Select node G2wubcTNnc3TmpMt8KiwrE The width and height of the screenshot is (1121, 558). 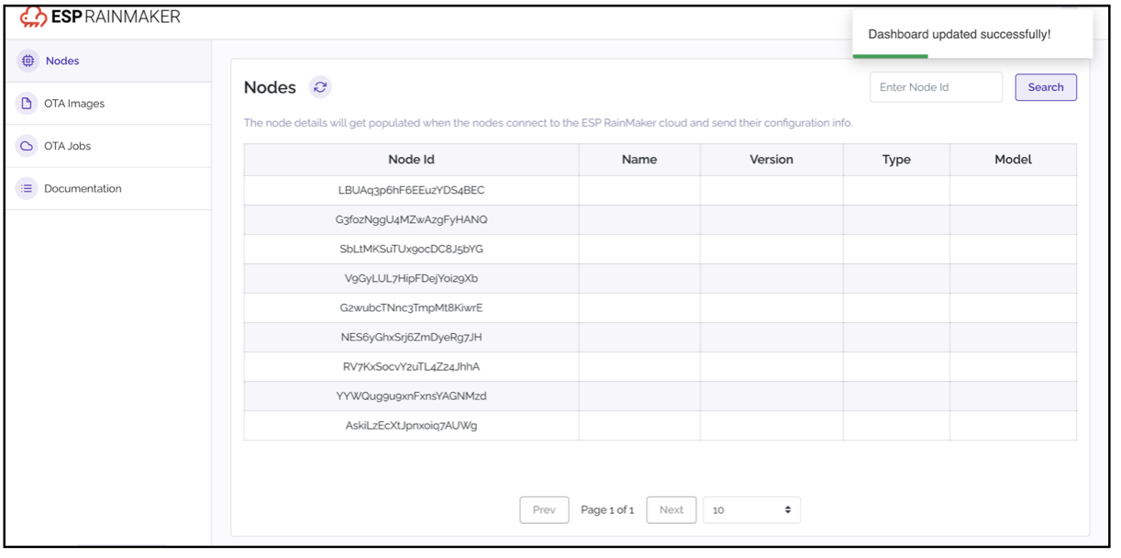[411, 307]
